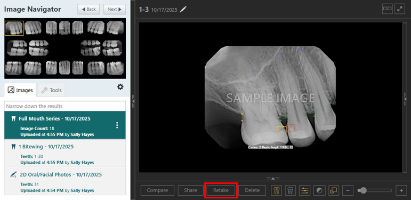This screenshot has height=200, width=411.
Task: Click the Back navigation button
Action: click(x=88, y=9)
